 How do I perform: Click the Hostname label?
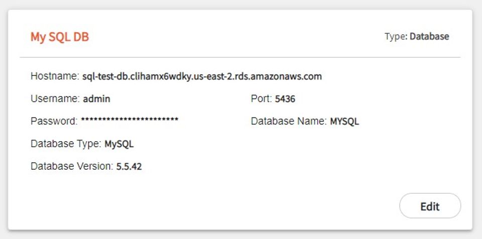(x=55, y=76)
